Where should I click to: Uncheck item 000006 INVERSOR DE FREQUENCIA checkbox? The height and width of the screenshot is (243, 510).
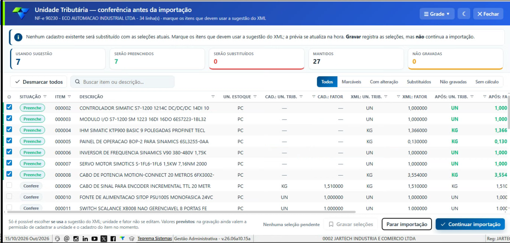pyautogui.click(x=9, y=152)
